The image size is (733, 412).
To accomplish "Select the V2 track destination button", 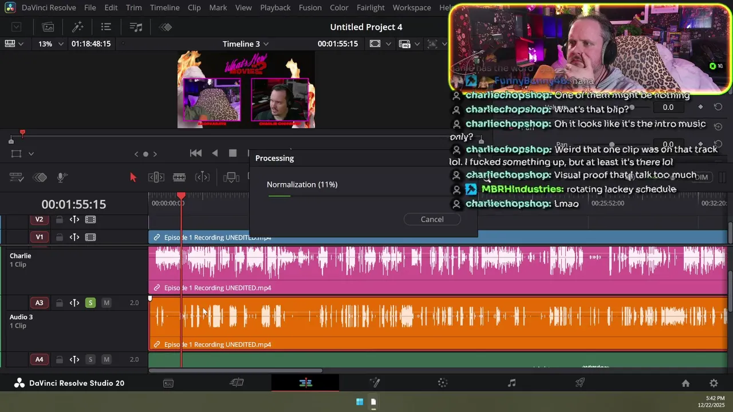I will [40, 220].
